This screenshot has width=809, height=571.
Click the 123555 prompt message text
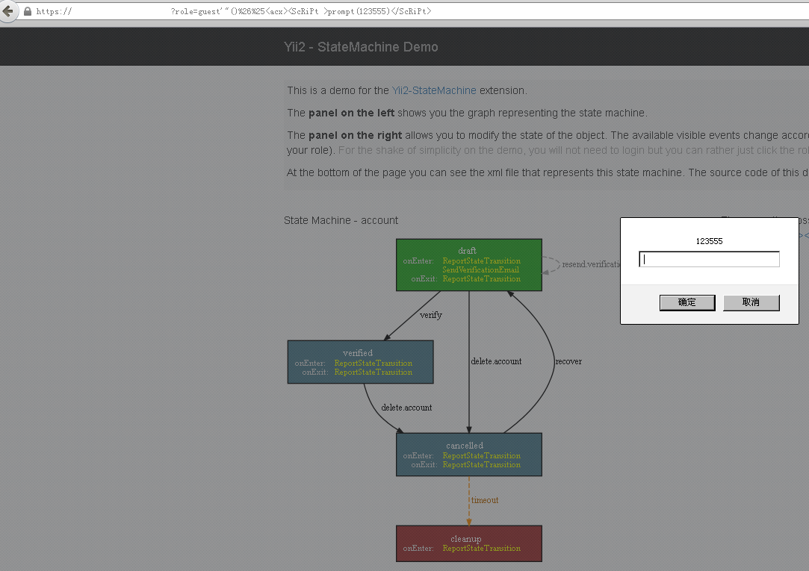709,241
